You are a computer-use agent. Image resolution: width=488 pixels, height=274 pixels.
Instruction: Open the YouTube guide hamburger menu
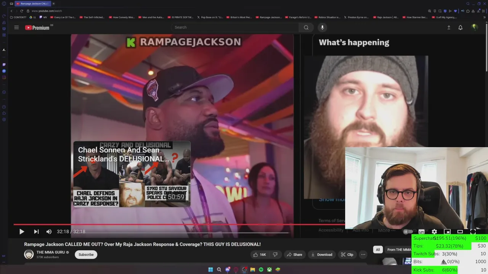pos(16,27)
